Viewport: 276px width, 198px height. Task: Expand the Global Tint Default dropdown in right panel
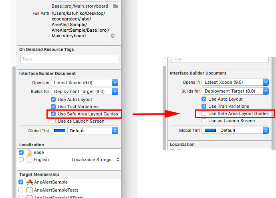[244, 130]
